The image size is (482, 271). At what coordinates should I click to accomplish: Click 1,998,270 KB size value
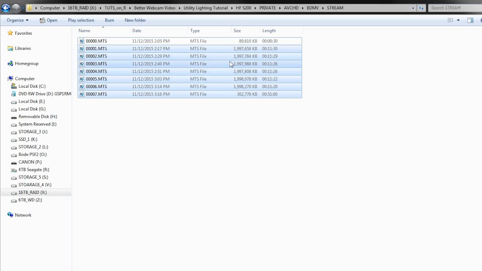click(245, 86)
